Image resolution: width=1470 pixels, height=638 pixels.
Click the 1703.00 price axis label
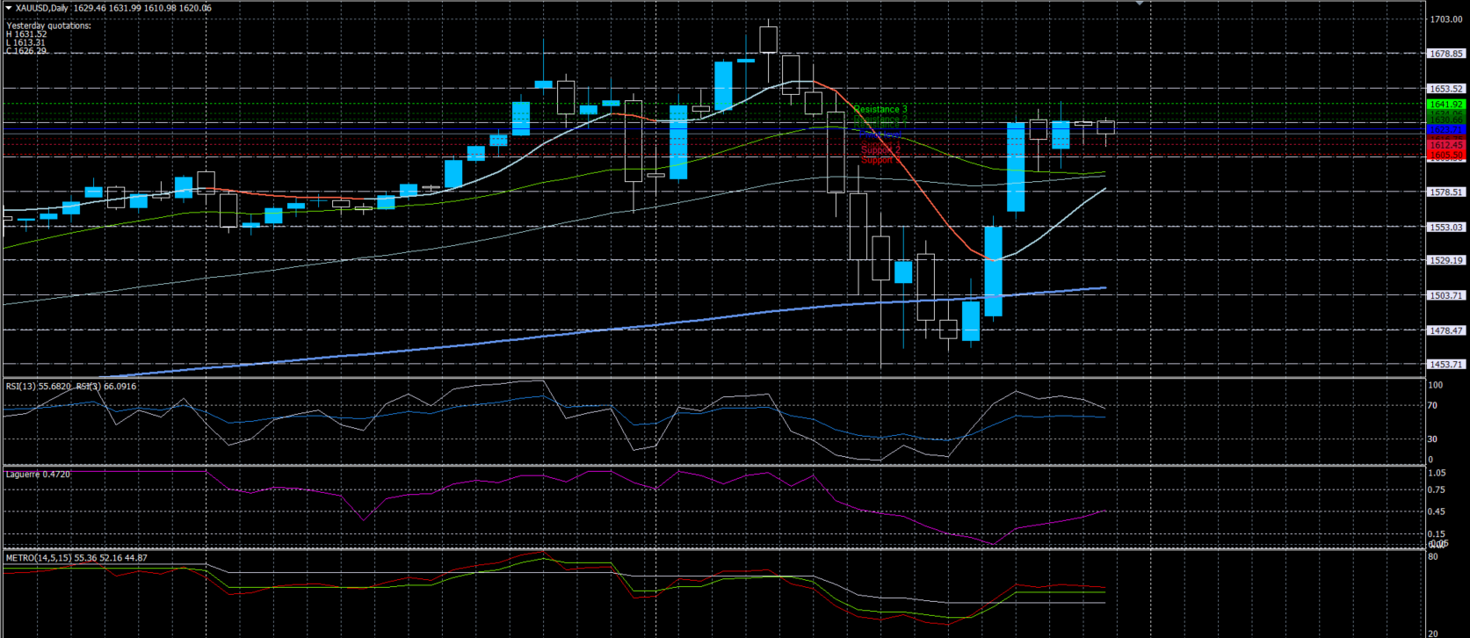click(x=1446, y=19)
